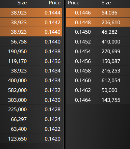This screenshot has width=130, height=149.
Task: Select the bid Size column header
Action: [22, 3]
